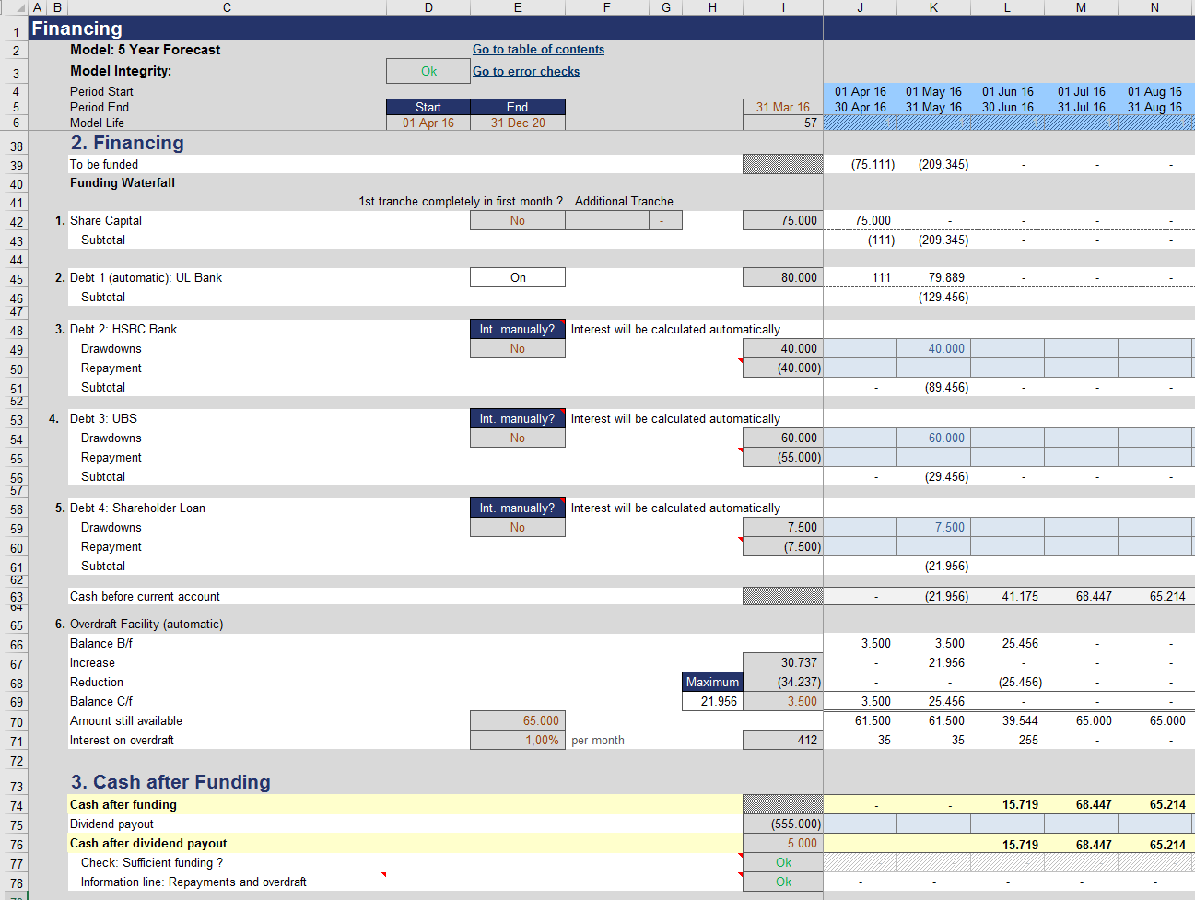Click the Maximum 21.956 overdraft cell

712,701
